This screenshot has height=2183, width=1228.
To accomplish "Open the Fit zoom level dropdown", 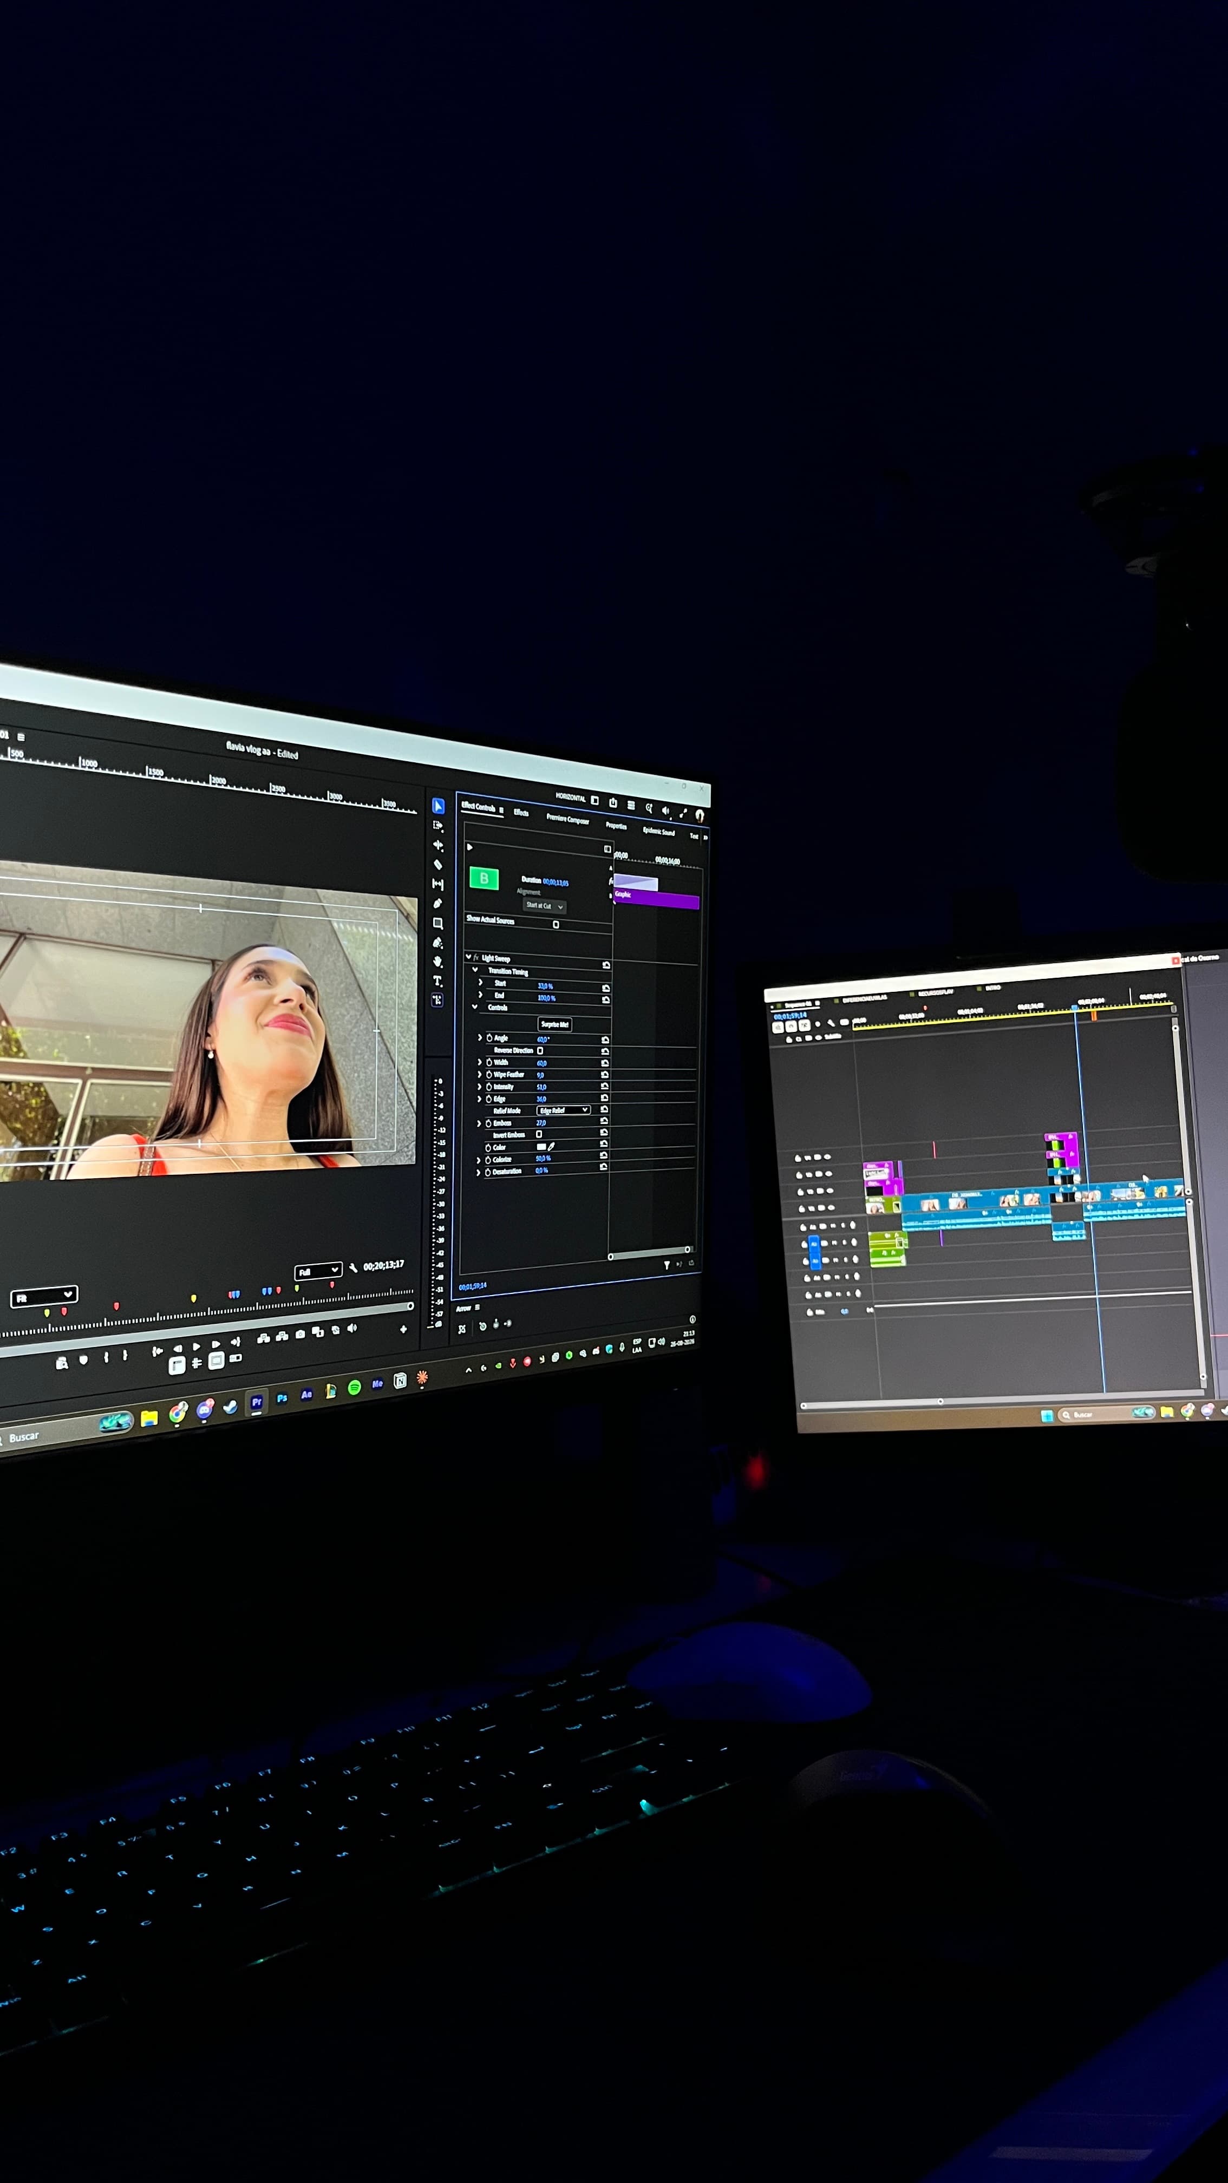I will pos(44,1297).
